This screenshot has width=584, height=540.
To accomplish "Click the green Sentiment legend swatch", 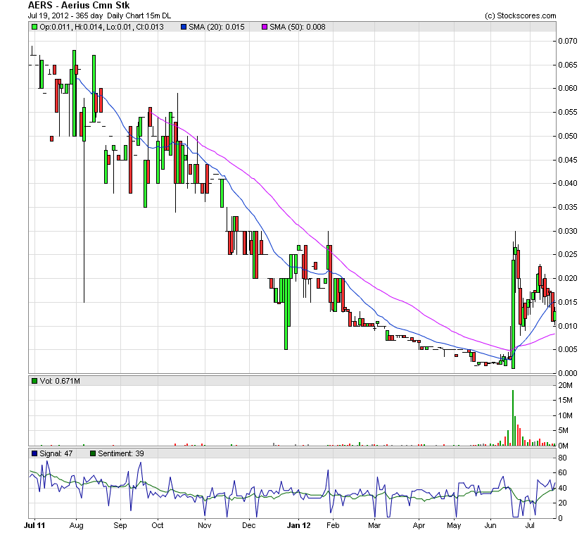I will (x=93, y=453).
